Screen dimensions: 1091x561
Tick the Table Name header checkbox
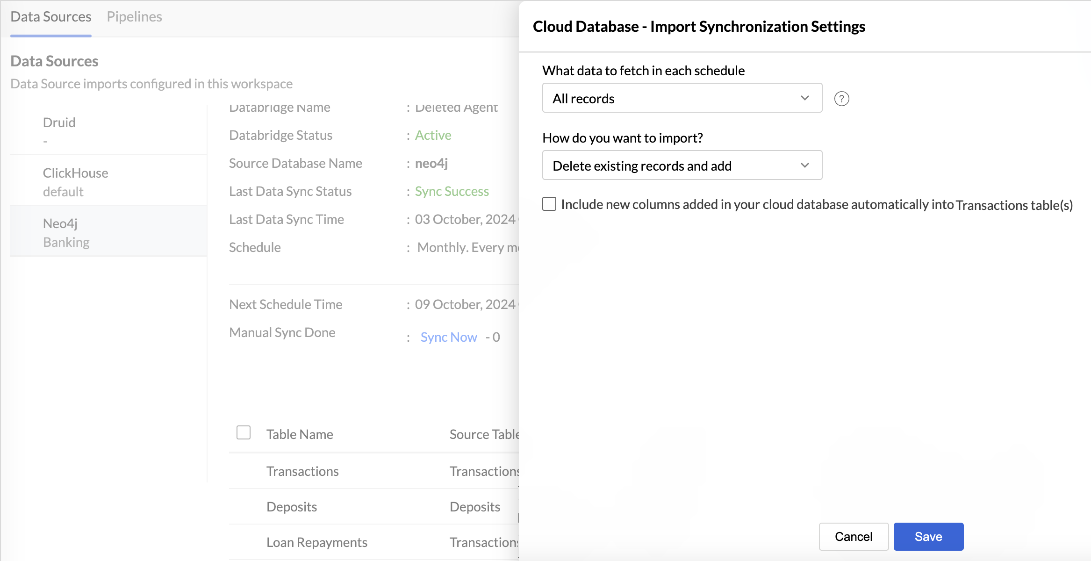coord(244,433)
